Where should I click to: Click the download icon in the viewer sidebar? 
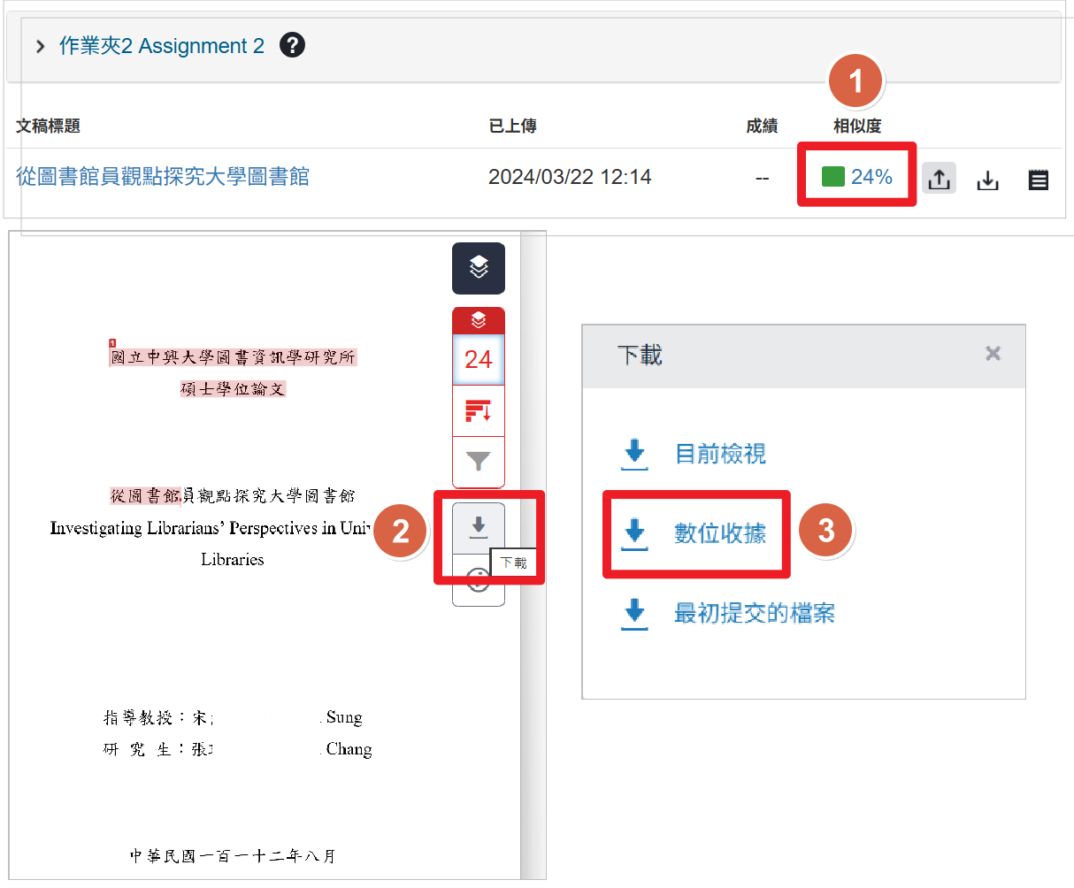point(478,526)
